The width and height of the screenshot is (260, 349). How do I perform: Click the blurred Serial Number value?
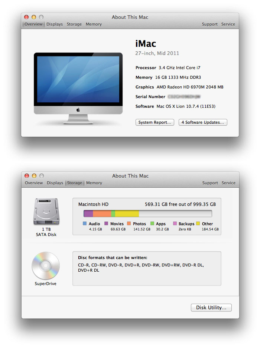pyautogui.click(x=184, y=97)
